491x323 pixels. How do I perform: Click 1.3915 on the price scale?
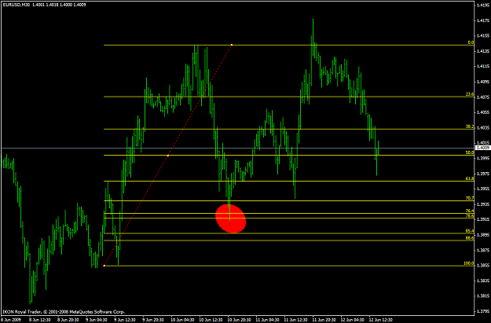coord(483,219)
